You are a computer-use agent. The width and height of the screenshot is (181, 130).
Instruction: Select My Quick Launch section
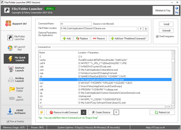16,59
